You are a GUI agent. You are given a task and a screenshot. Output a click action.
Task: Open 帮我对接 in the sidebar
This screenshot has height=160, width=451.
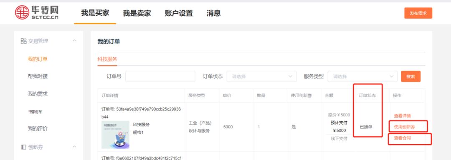[x=38, y=76]
